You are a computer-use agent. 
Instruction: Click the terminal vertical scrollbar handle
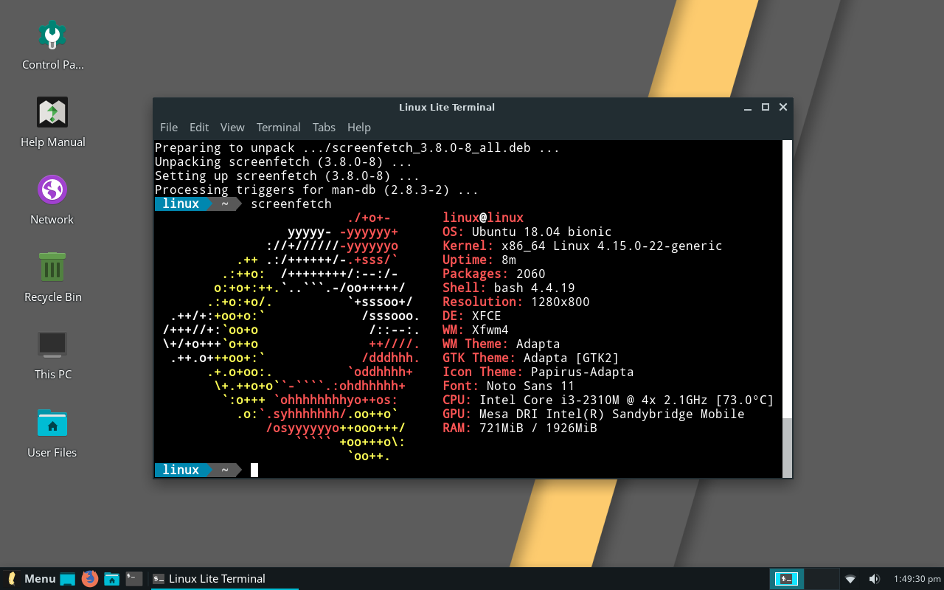click(787, 447)
